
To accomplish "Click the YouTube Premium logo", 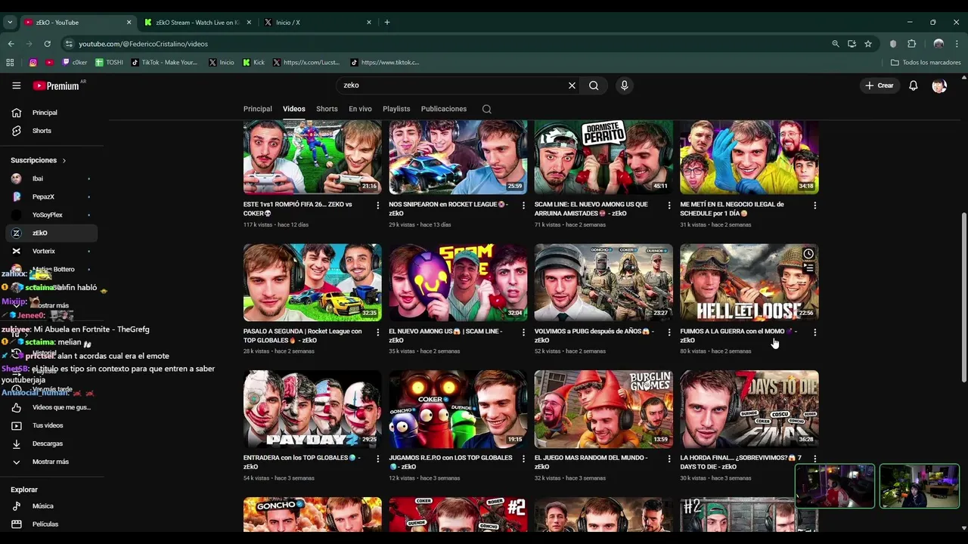I will 56,85.
